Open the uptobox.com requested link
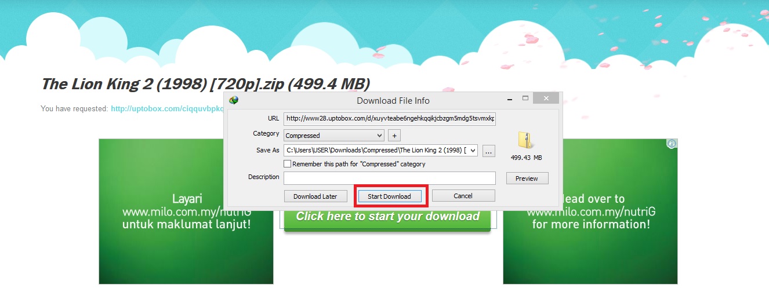Image resolution: width=769 pixels, height=299 pixels. coord(167,108)
